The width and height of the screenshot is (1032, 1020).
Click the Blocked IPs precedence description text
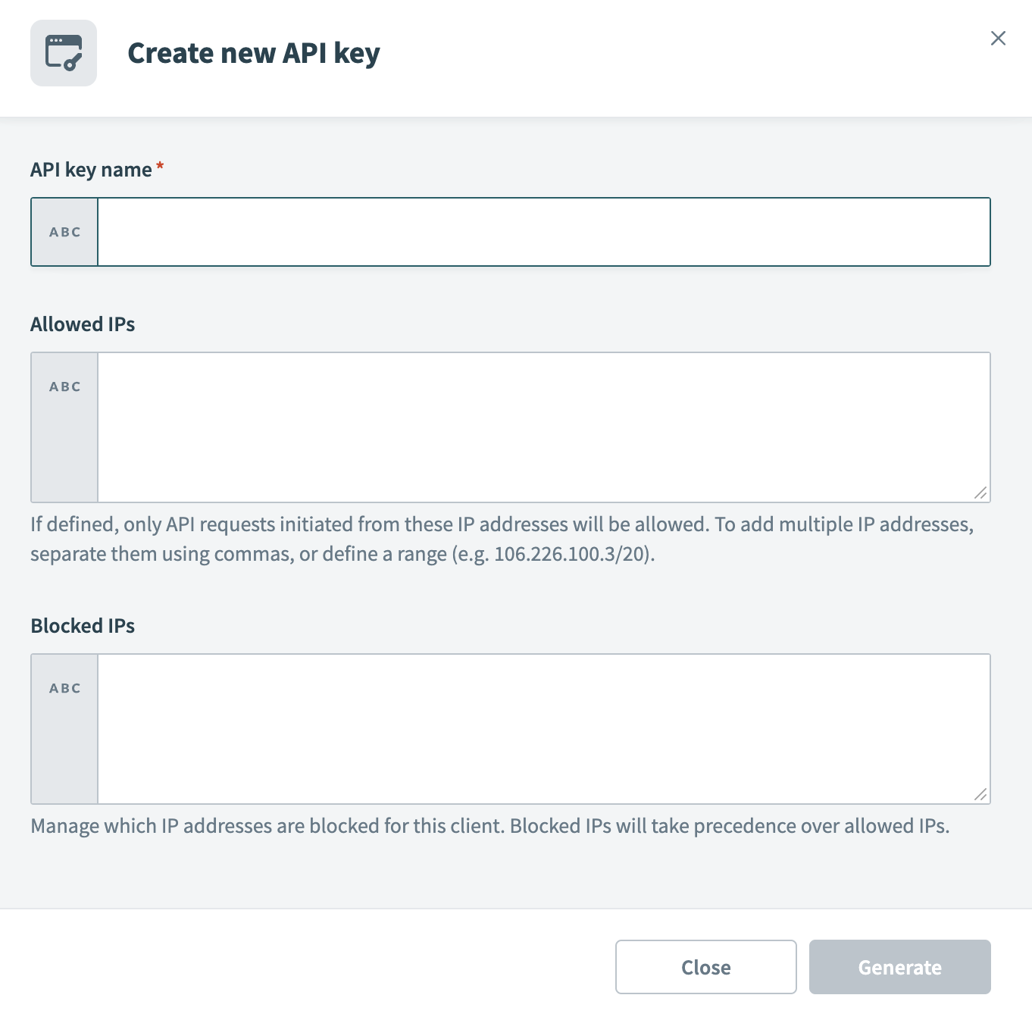pos(489,826)
